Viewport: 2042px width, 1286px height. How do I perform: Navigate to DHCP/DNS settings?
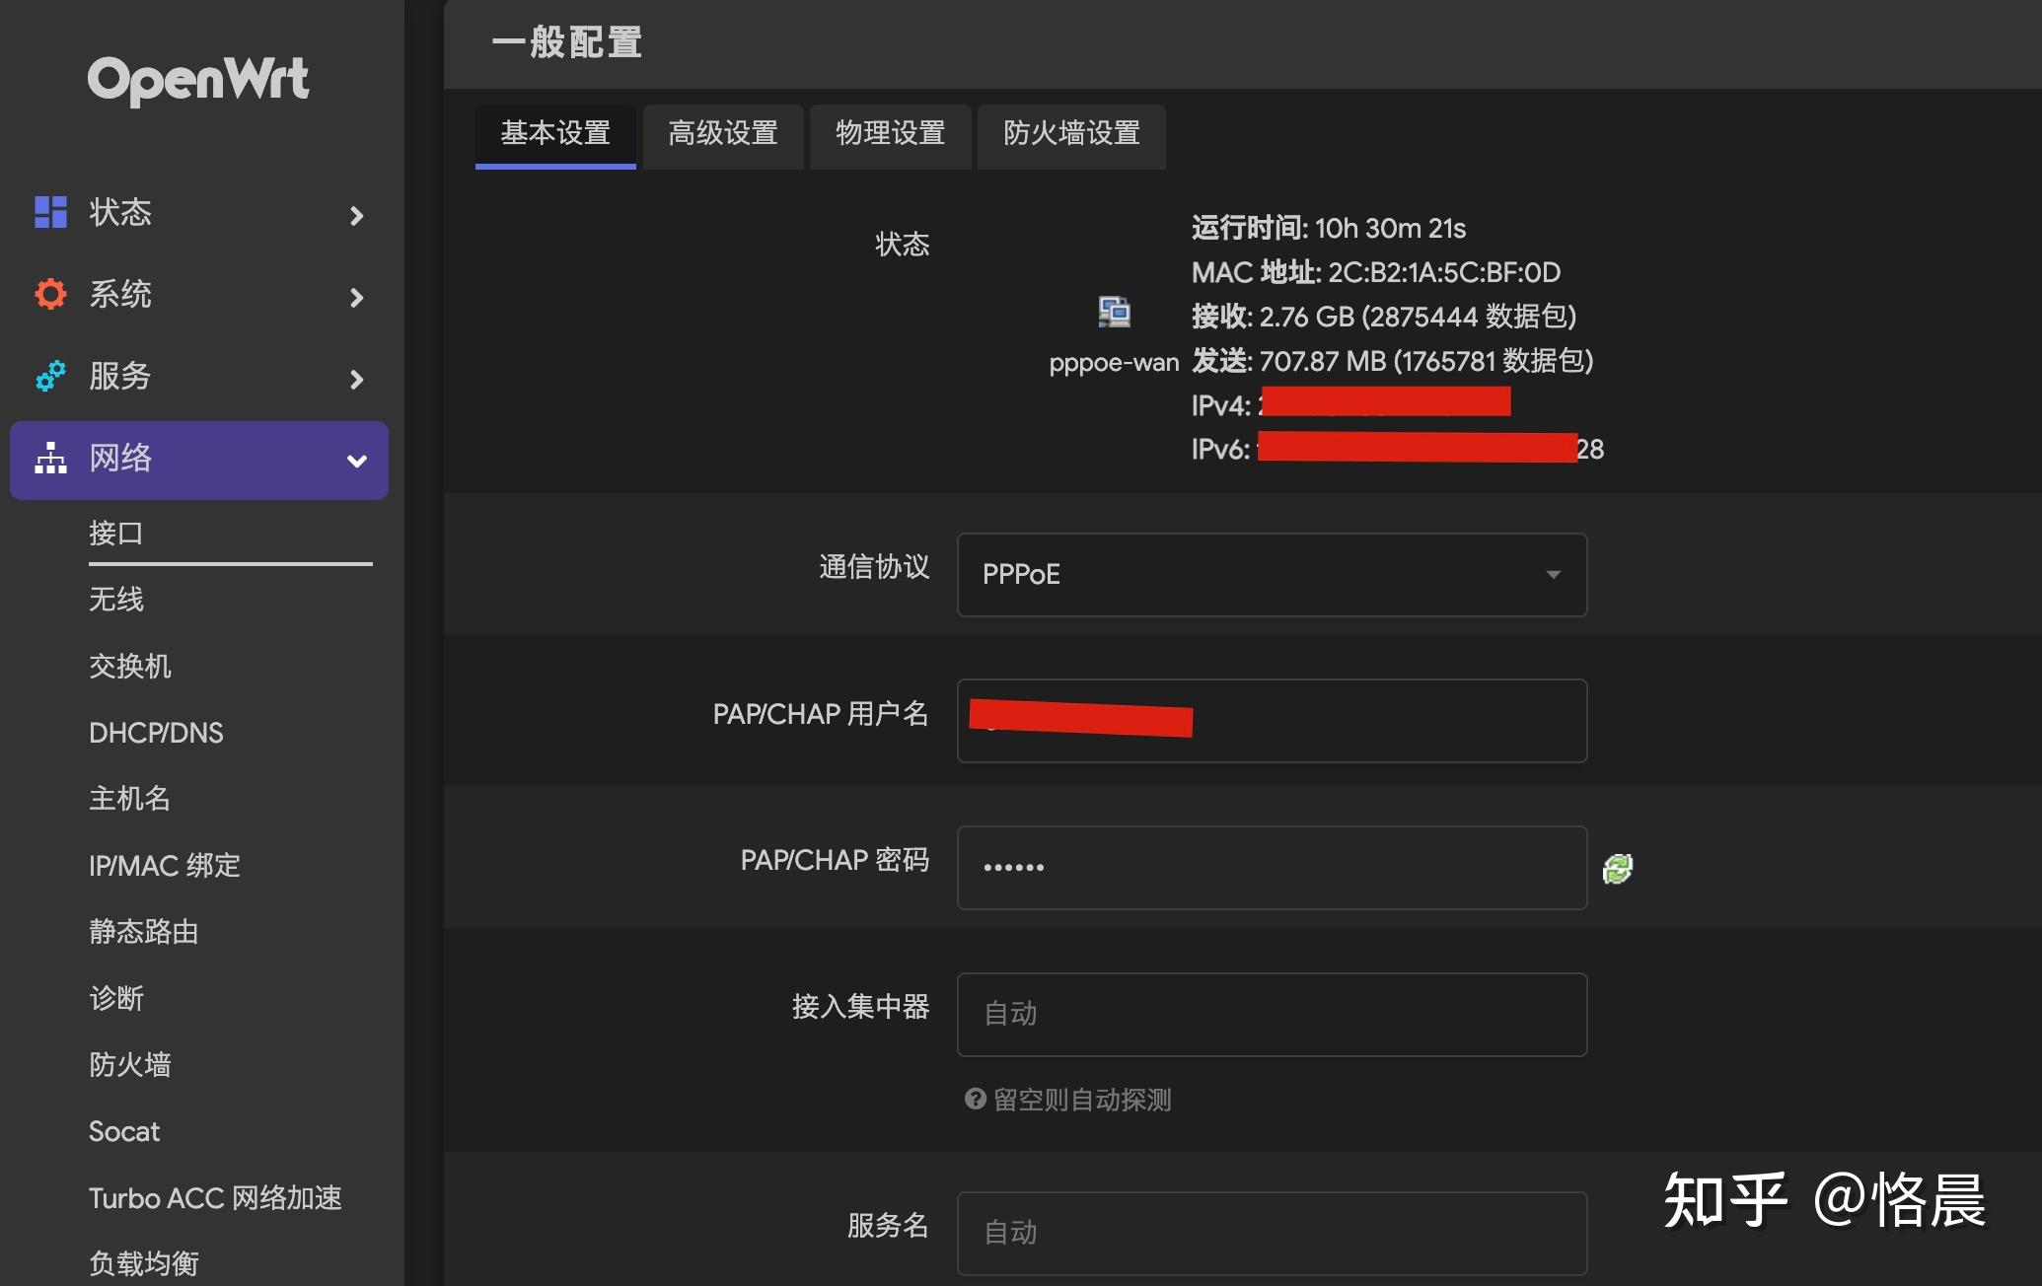(x=156, y=732)
